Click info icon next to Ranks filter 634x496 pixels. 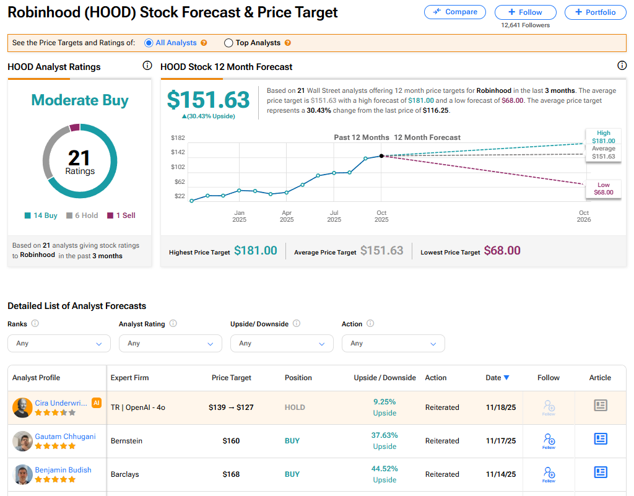pos(35,323)
